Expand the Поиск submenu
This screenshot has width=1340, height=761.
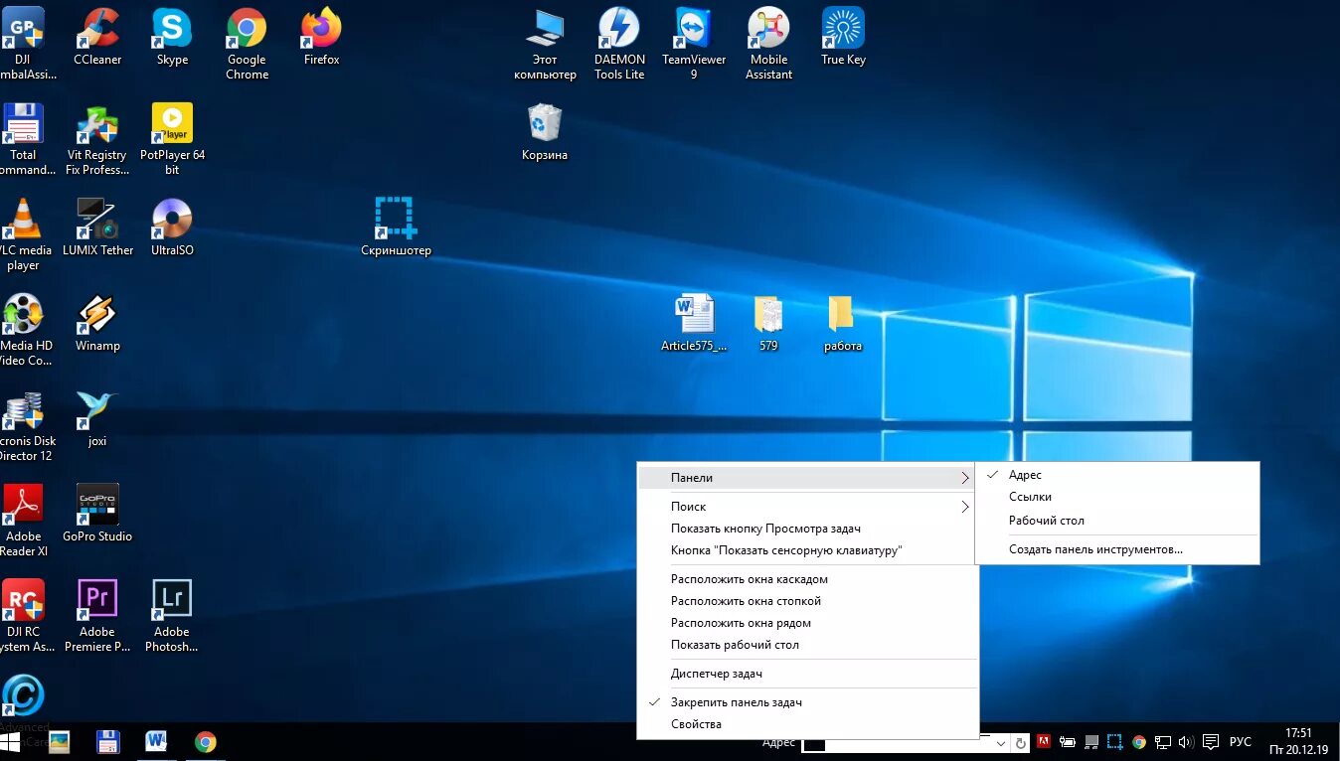[x=807, y=507]
